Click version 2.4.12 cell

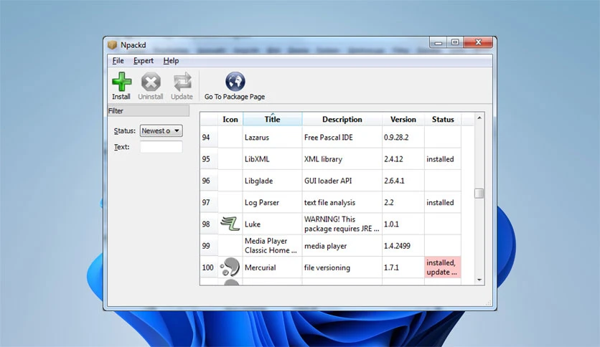(403, 159)
